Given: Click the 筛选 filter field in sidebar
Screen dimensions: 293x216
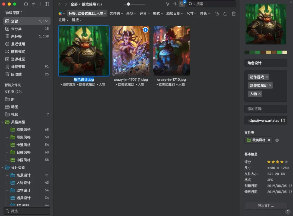Looking at the screenshot, I should tap(27, 211).
